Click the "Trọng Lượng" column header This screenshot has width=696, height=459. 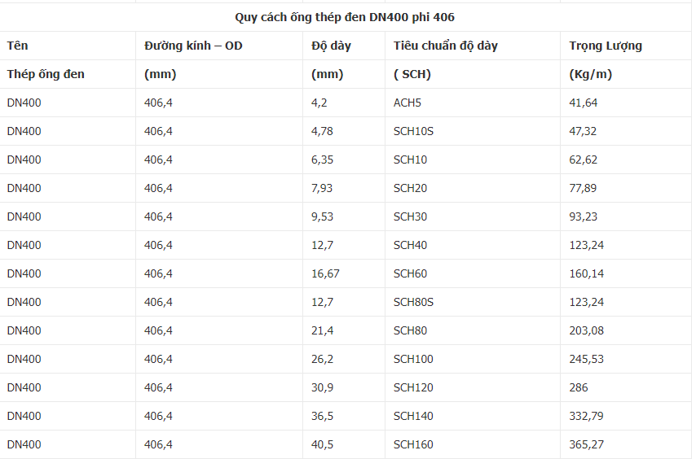tap(606, 46)
